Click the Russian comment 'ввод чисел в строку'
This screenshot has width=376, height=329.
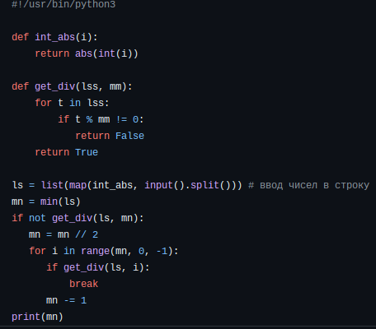pyautogui.click(x=314, y=186)
